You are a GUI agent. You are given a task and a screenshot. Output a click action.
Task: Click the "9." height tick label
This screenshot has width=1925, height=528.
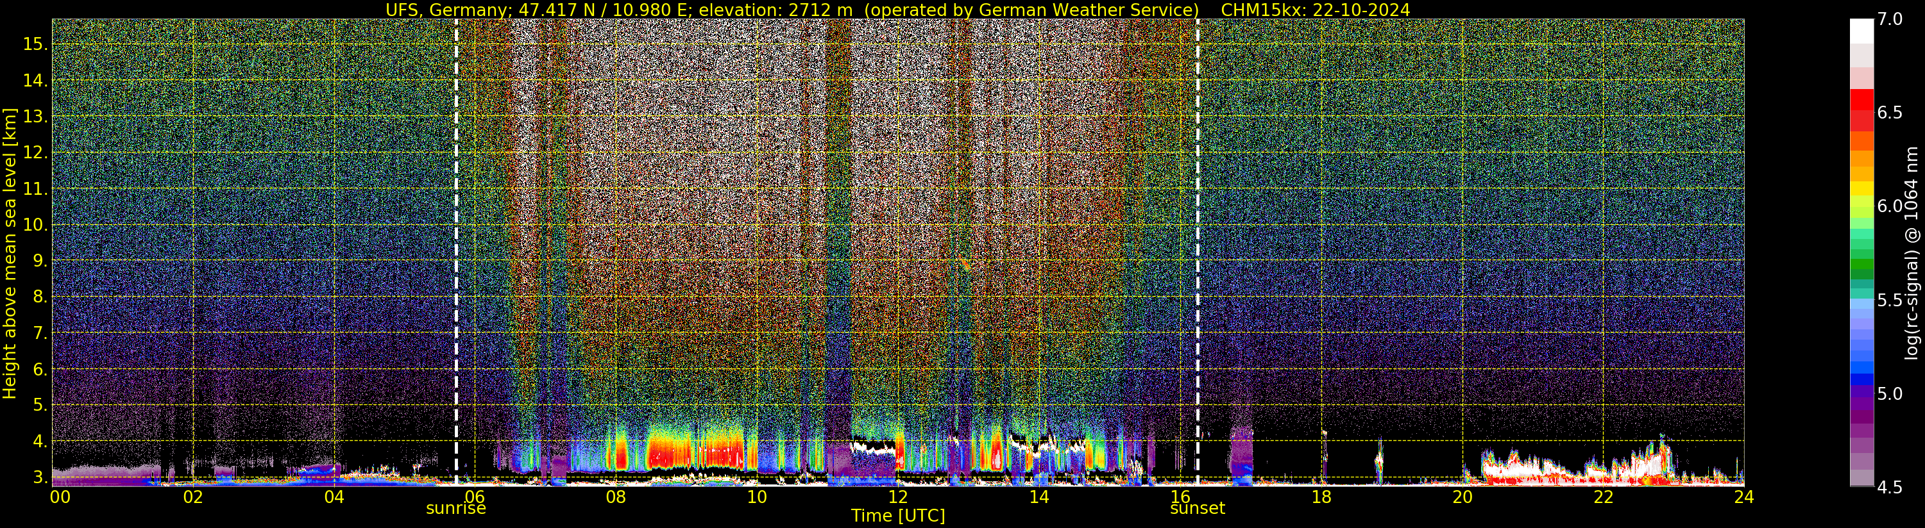click(40, 261)
